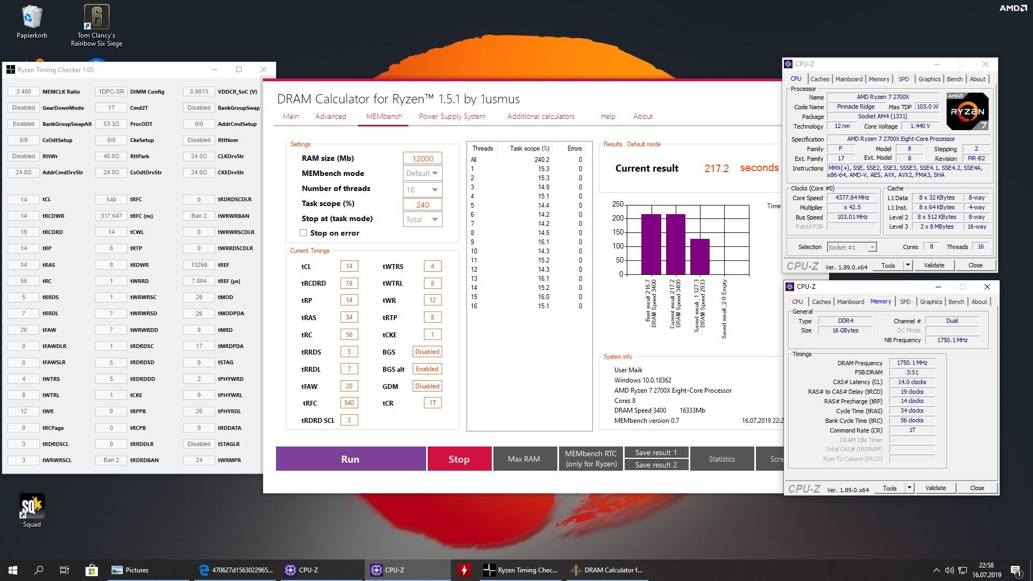
Task: Open the About tab in DRAM Calculator
Action: pyautogui.click(x=643, y=116)
